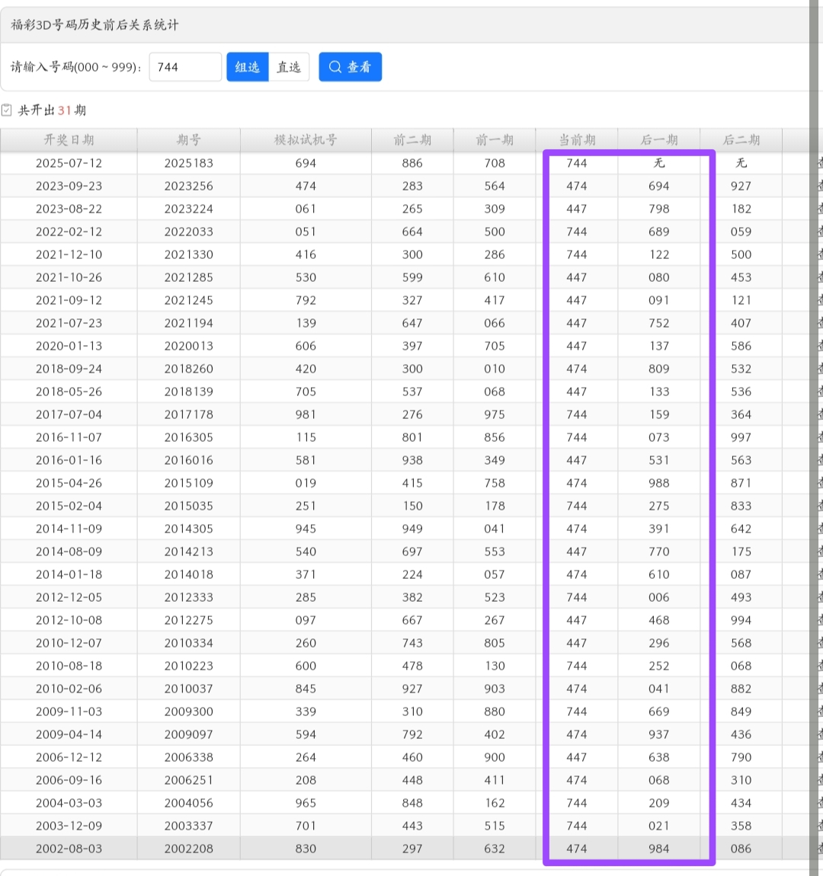823x876 pixels.
Task: Click the 当前期 column header
Action: [x=577, y=140]
